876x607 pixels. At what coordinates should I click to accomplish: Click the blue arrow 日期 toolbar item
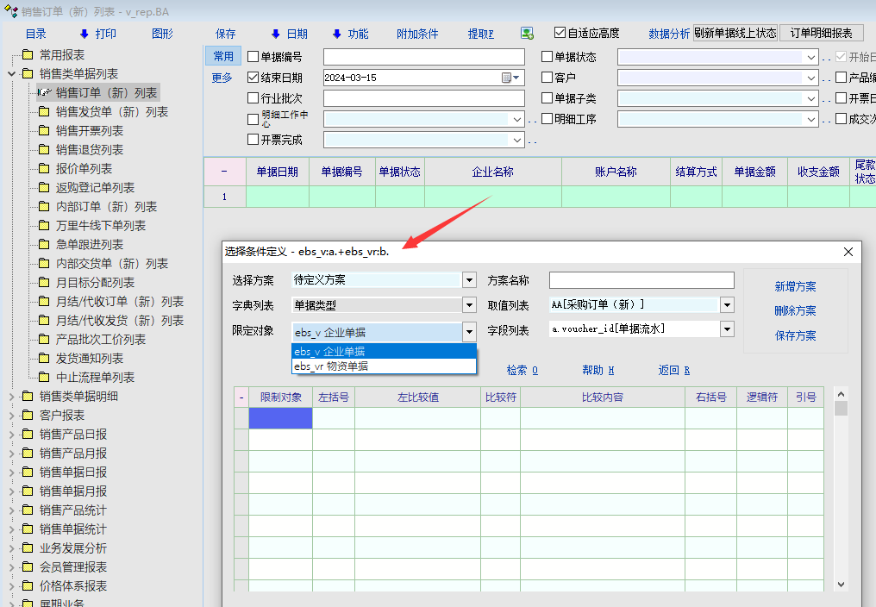(x=289, y=34)
